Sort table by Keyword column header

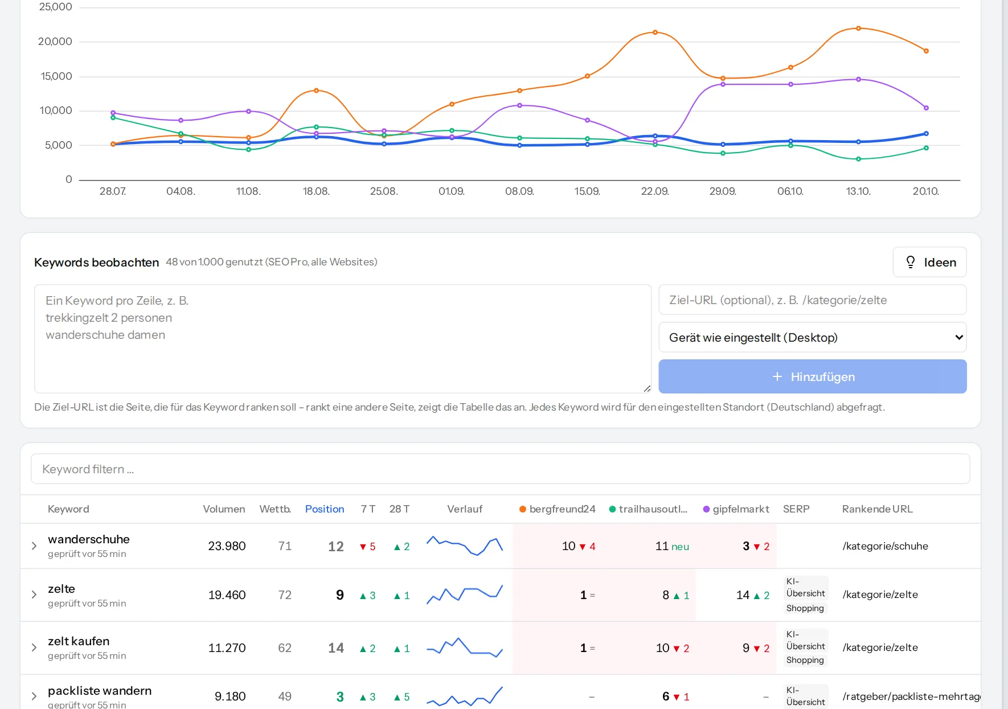pos(68,509)
